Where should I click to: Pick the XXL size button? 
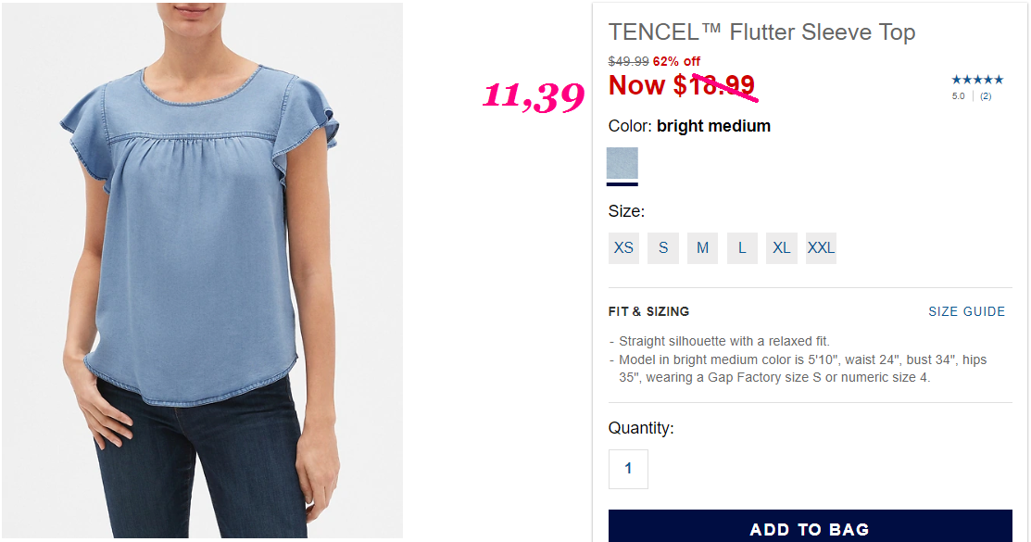[821, 248]
